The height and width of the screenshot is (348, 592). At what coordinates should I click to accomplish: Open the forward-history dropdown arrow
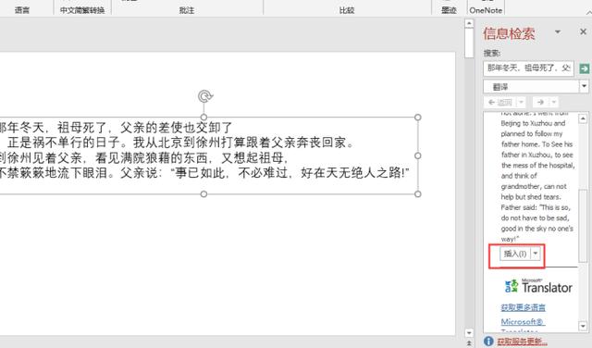553,102
